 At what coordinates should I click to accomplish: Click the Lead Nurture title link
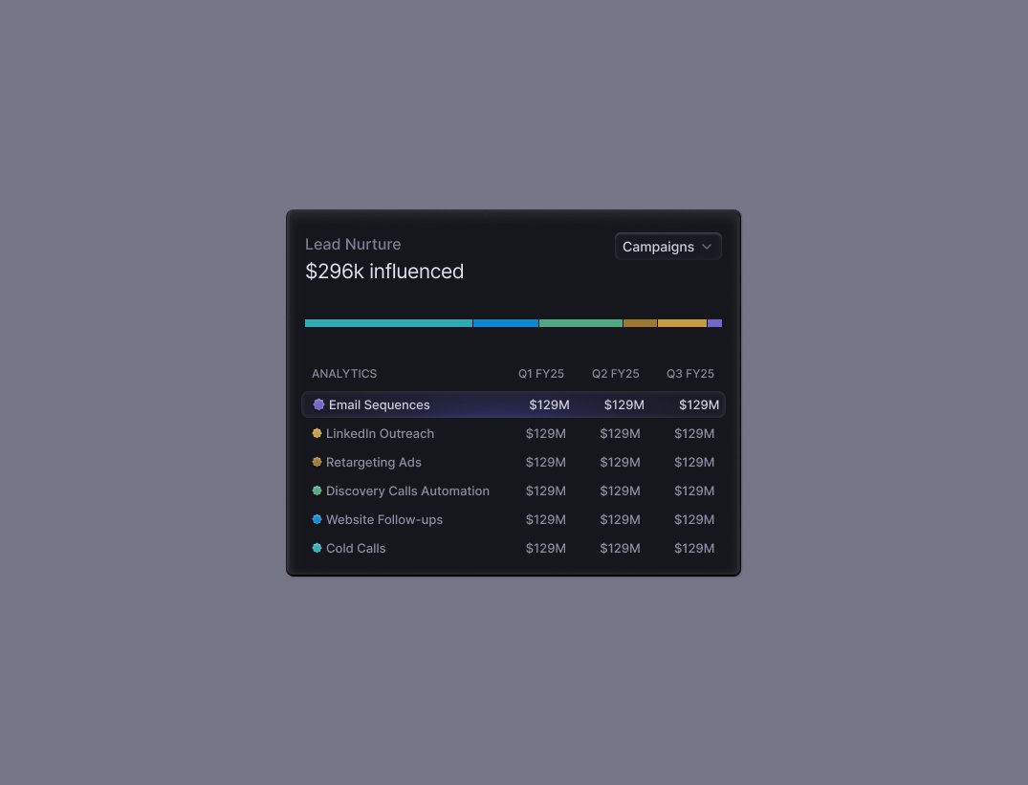(x=353, y=244)
